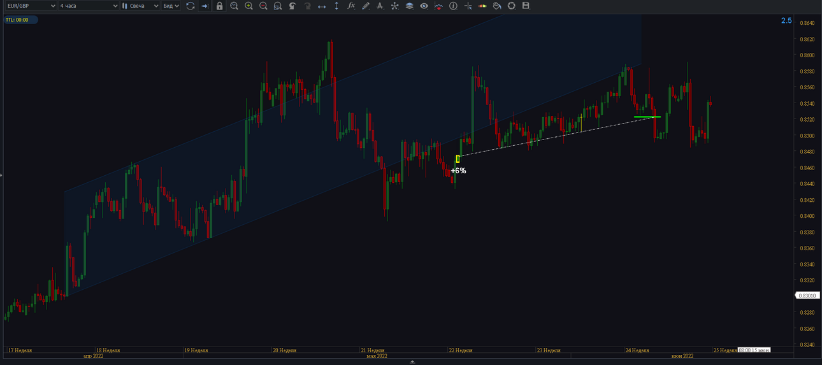Click the zoom to area icon
Image resolution: width=822 pixels, height=365 pixels.
coord(278,6)
